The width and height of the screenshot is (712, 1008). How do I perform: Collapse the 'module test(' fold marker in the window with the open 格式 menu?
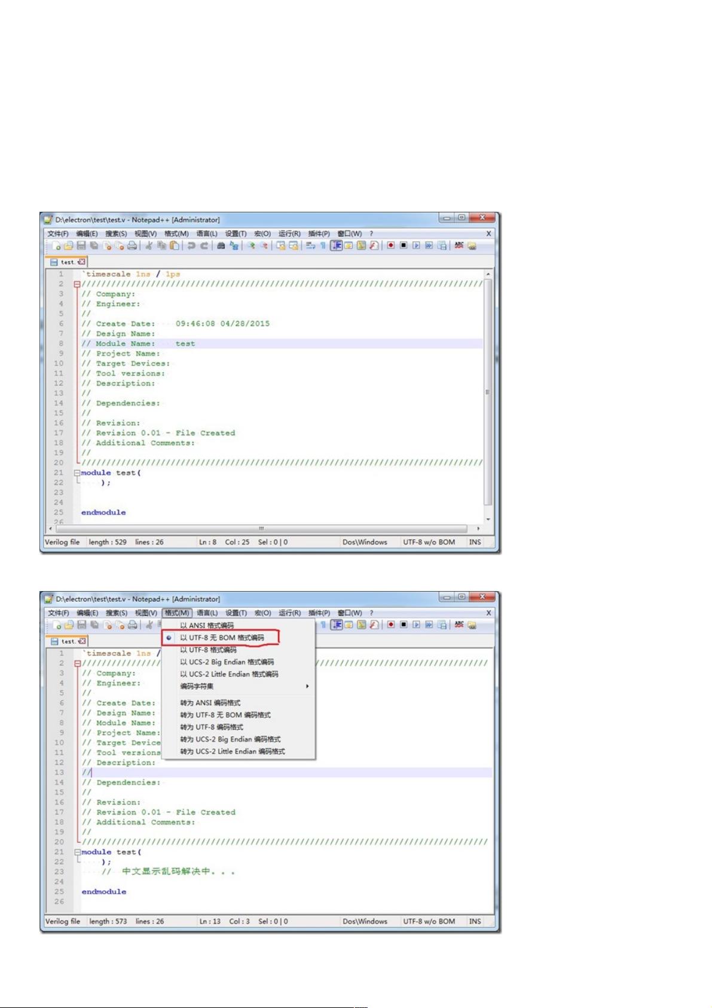point(77,852)
